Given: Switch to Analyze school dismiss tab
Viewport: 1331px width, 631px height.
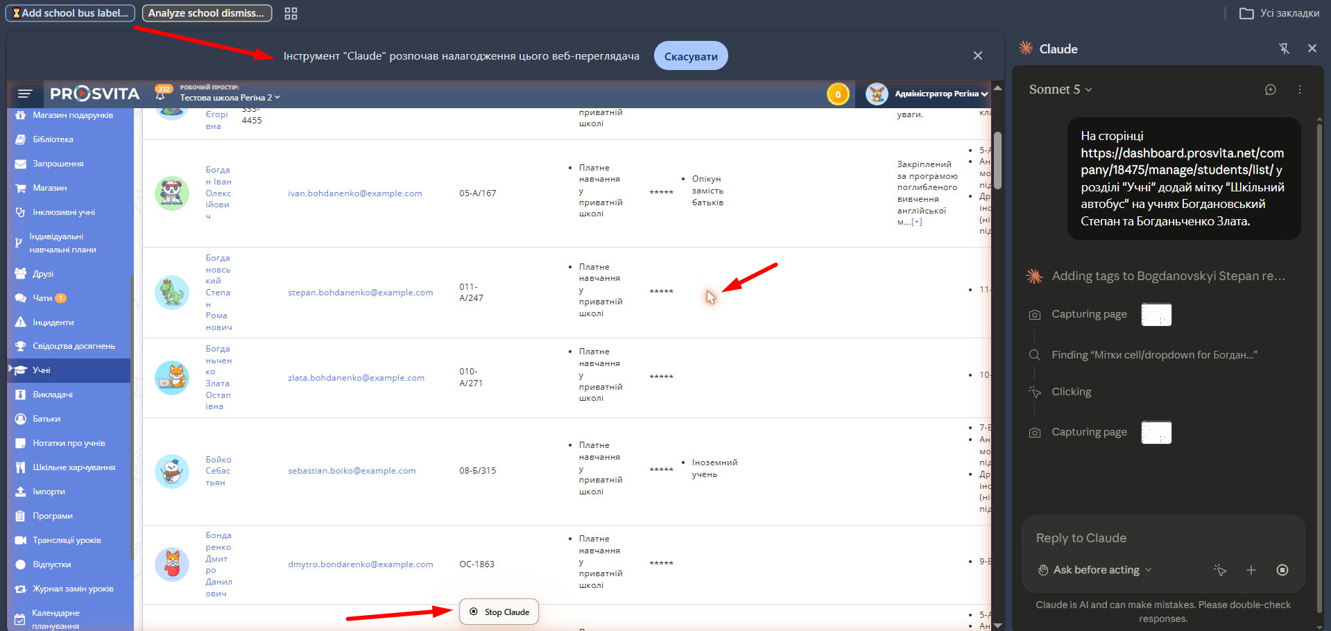Looking at the screenshot, I should (x=207, y=13).
